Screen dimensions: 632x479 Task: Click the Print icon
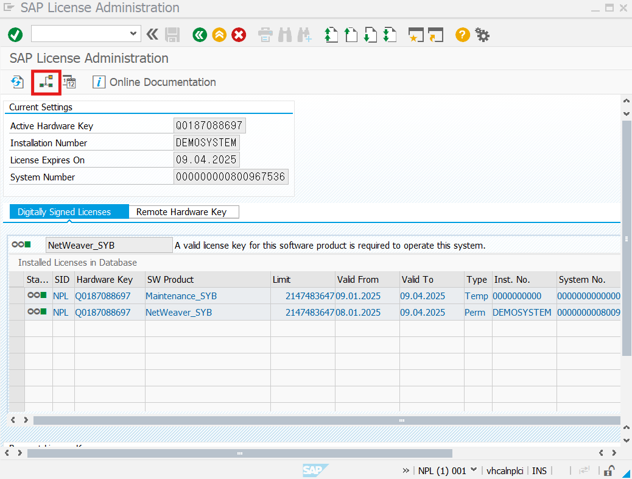pyautogui.click(x=265, y=35)
